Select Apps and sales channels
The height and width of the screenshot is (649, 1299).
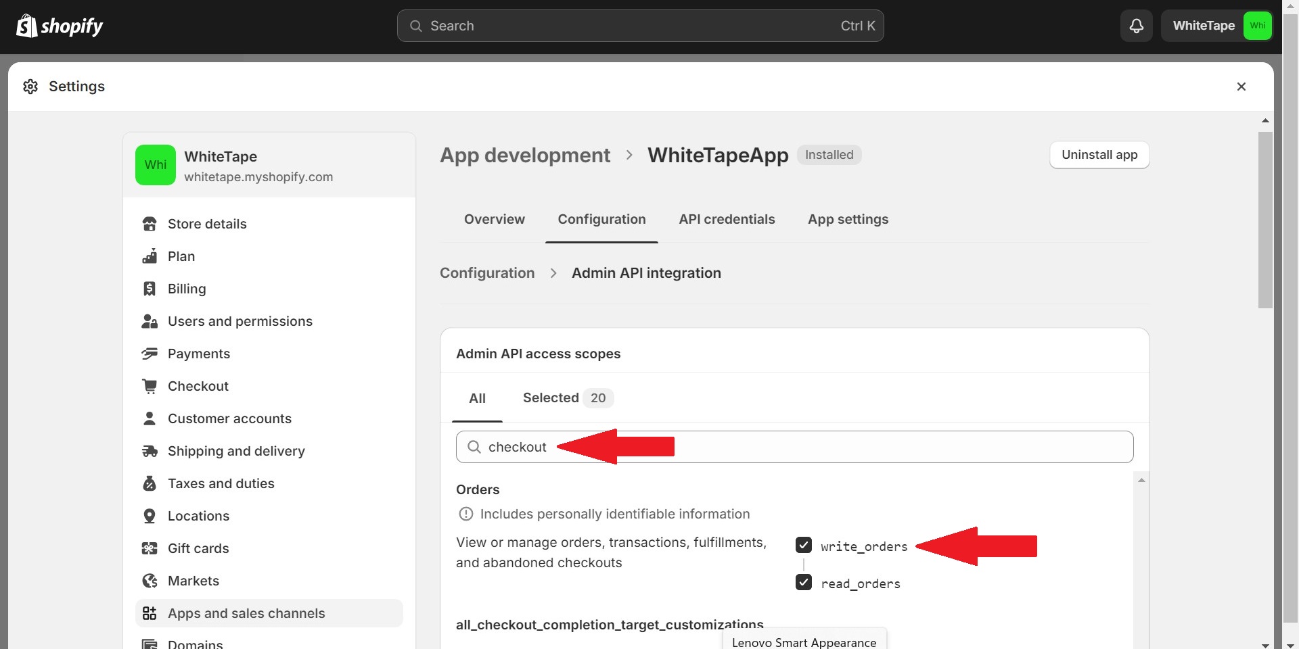(269, 613)
